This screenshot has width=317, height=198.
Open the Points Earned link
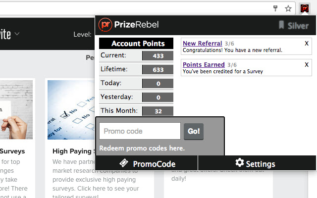(204, 65)
